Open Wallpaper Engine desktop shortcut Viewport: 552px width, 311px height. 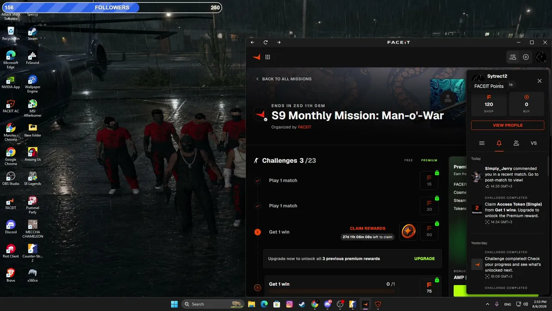[x=32, y=84]
